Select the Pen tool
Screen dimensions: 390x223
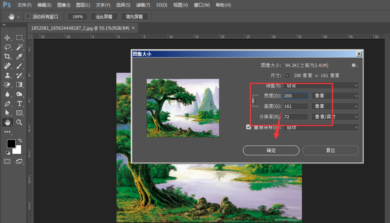pyautogui.click(x=7, y=103)
